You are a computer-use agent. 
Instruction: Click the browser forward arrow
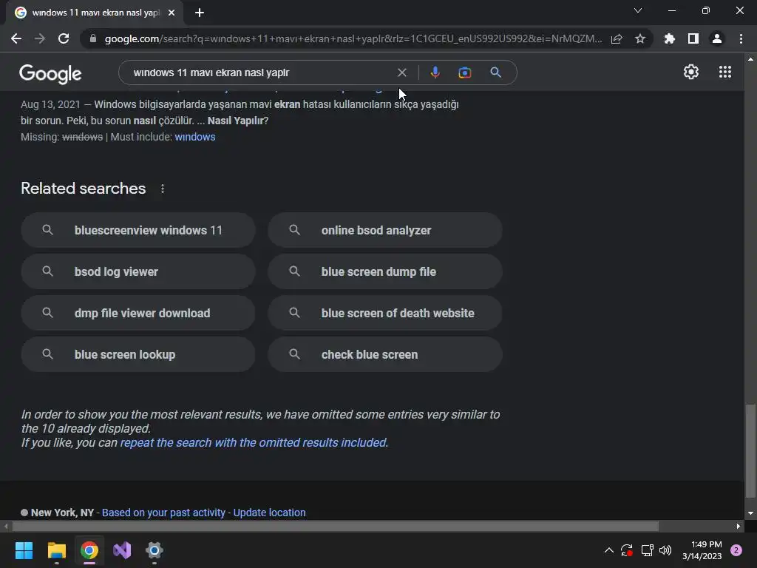click(40, 38)
